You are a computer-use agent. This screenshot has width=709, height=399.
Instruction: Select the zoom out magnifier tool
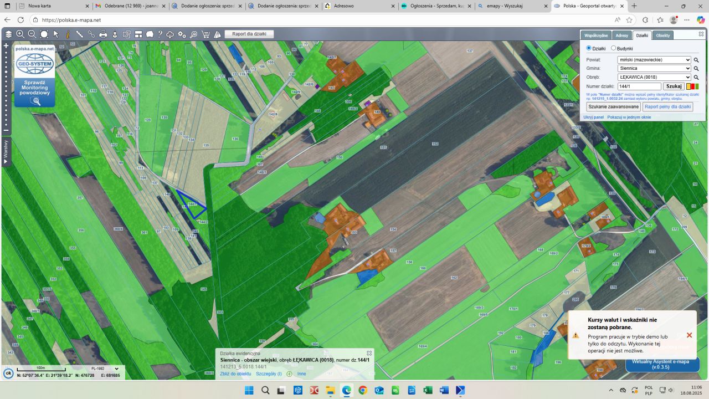click(x=32, y=34)
